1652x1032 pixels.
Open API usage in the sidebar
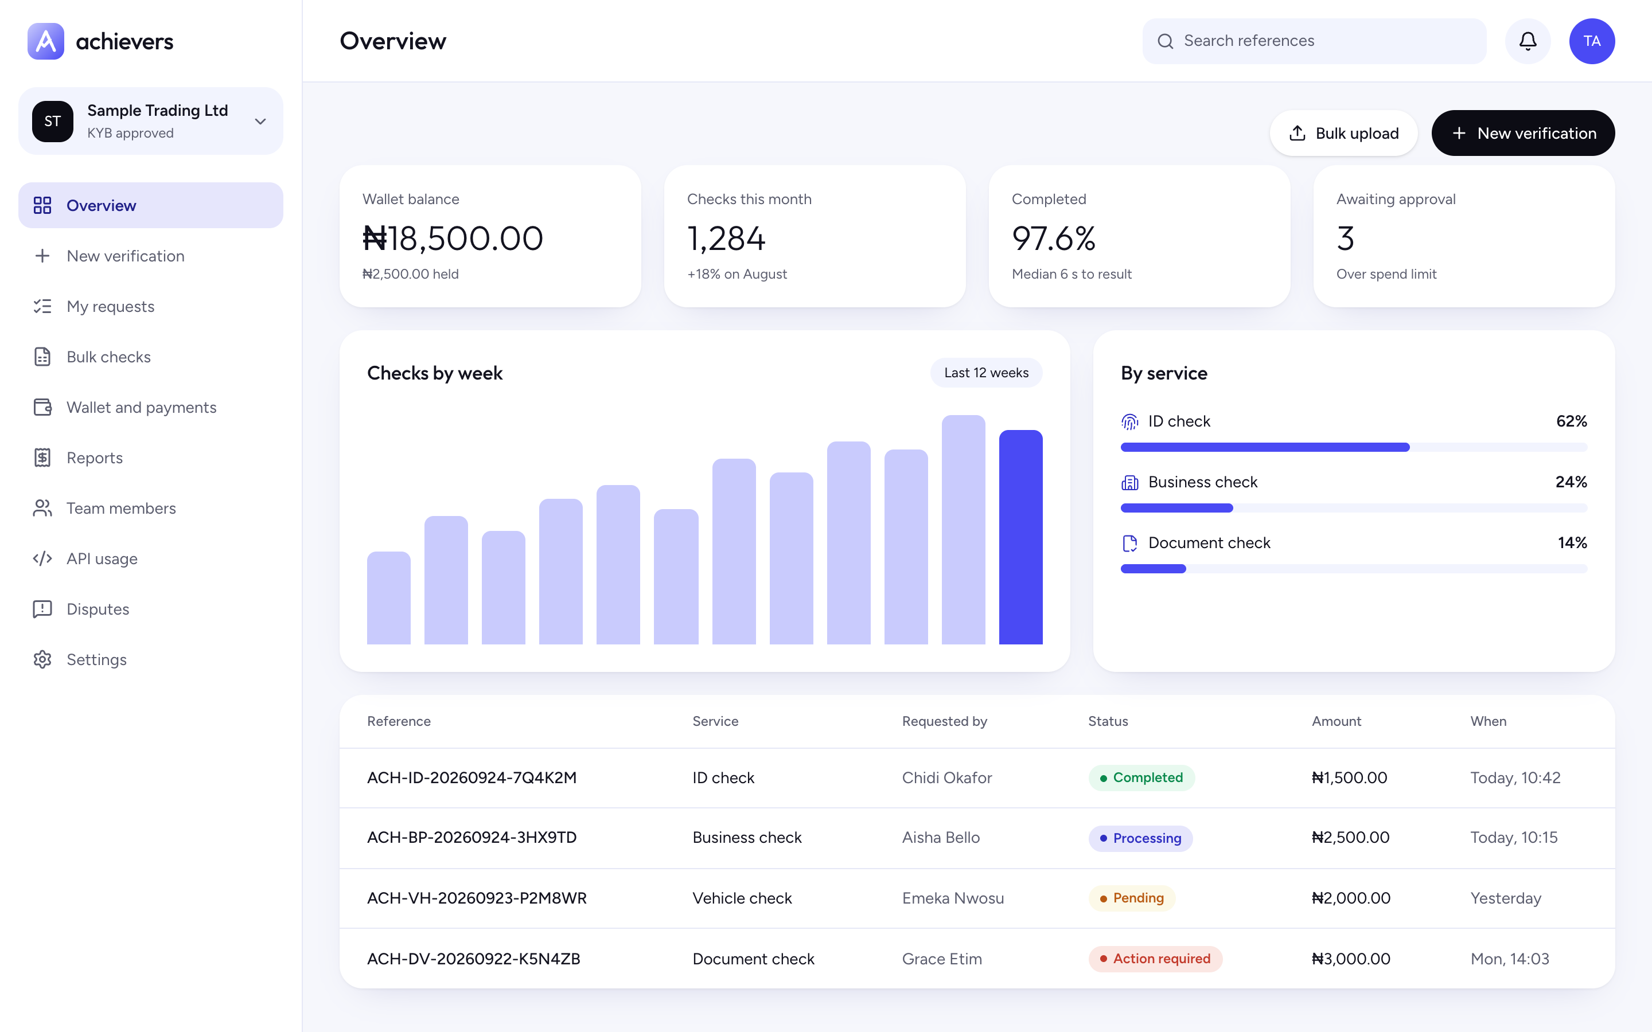(151, 559)
